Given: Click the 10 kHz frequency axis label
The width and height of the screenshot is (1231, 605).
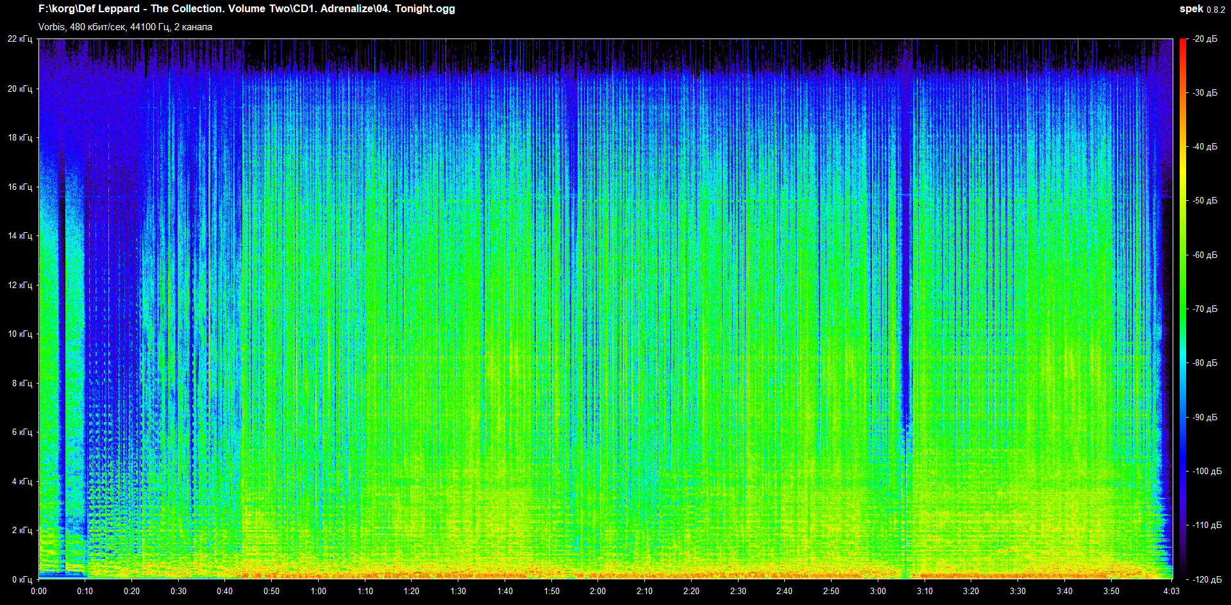Looking at the screenshot, I should click(20, 334).
